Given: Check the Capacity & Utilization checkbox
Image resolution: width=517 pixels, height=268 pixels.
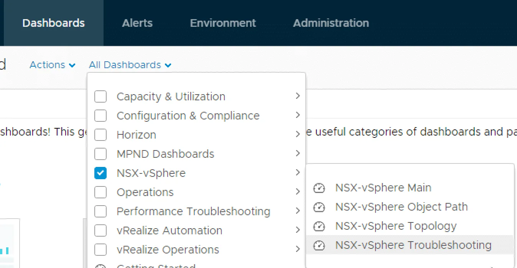Looking at the screenshot, I should (x=100, y=96).
